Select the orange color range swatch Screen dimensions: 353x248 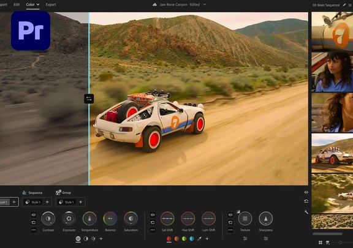[176, 239]
